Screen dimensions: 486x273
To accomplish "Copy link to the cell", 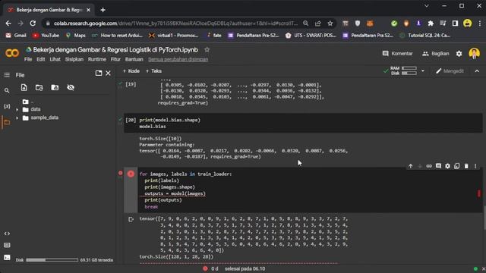I will [429, 166].
